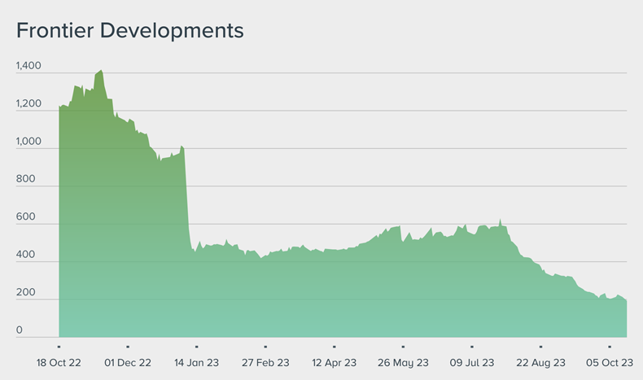This screenshot has height=380, width=643.
Task: Click the '01 Dec 22' date label
Action: (128, 363)
